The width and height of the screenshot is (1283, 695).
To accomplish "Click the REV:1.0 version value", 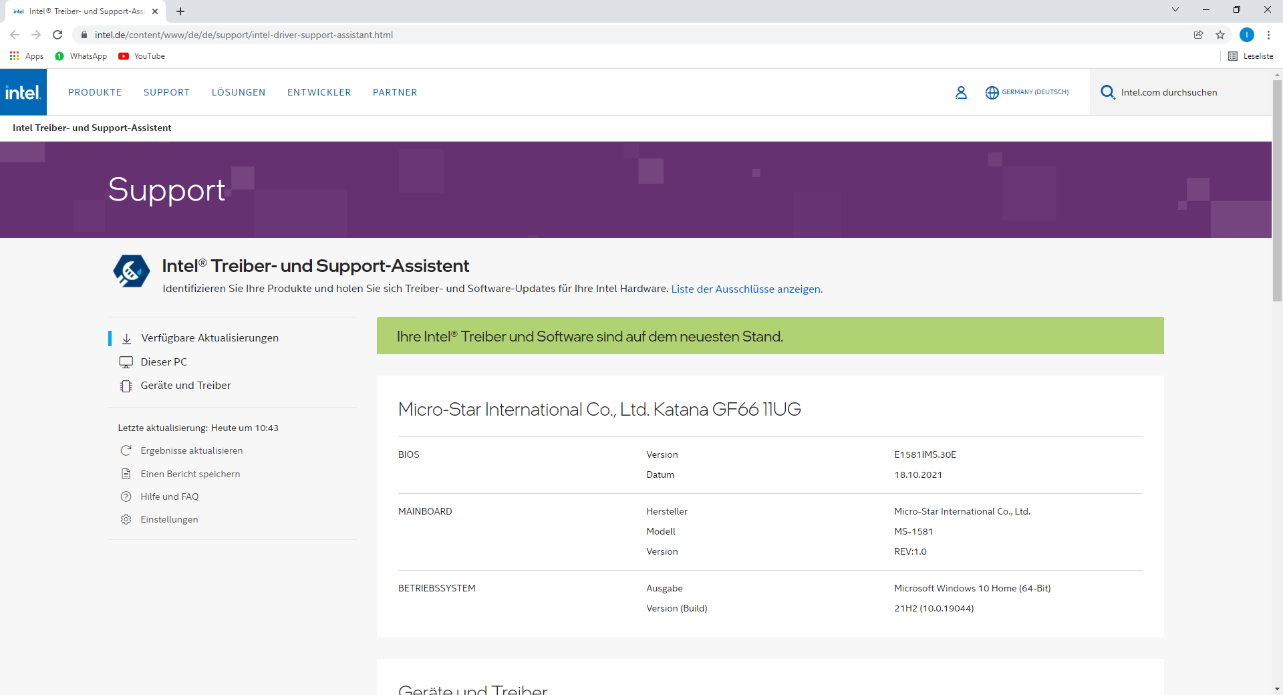I will (910, 551).
